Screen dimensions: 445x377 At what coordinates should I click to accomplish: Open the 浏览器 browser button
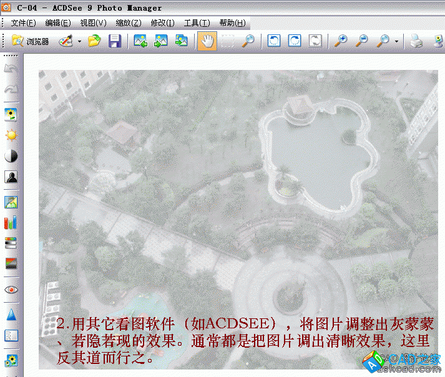[30, 41]
